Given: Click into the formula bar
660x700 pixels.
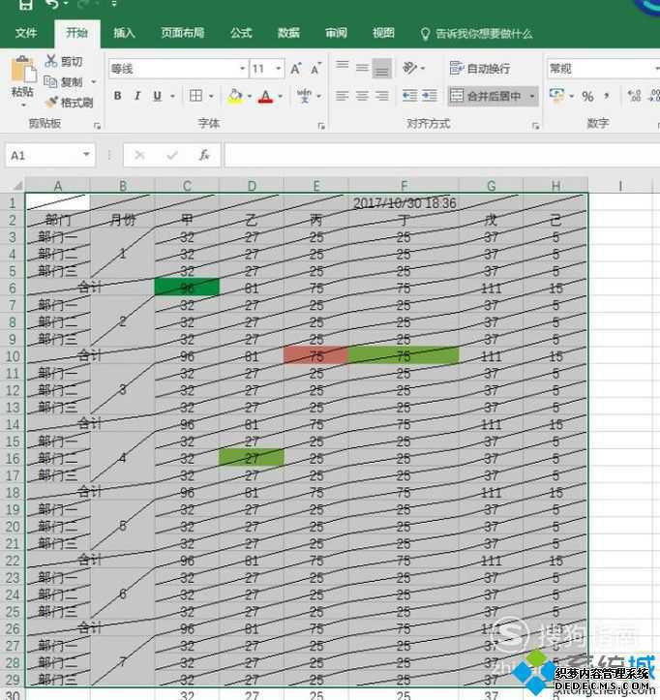Looking at the screenshot, I should tap(442, 155).
